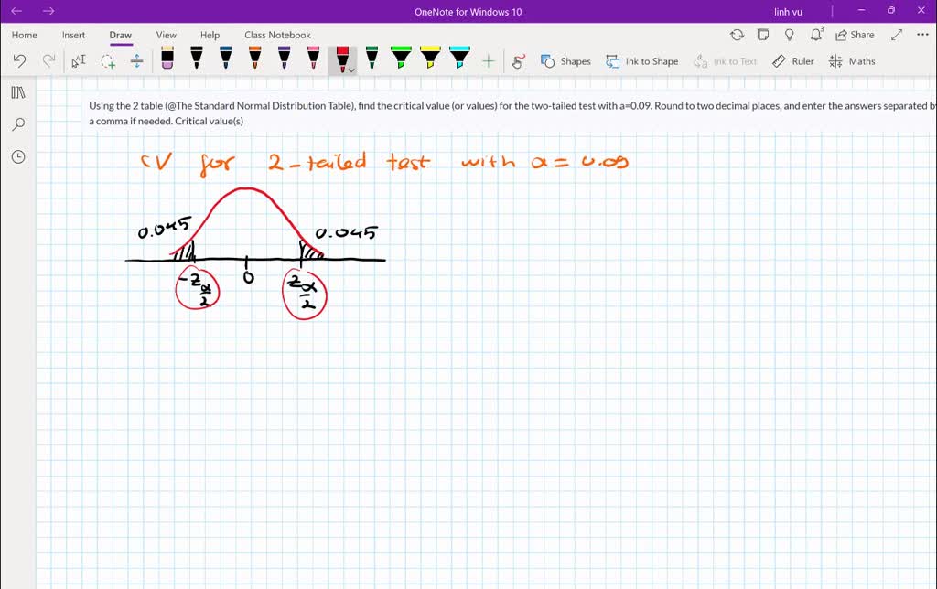Open the red pen's thickness dropdown
The height and width of the screenshot is (589, 937).
pyautogui.click(x=350, y=68)
